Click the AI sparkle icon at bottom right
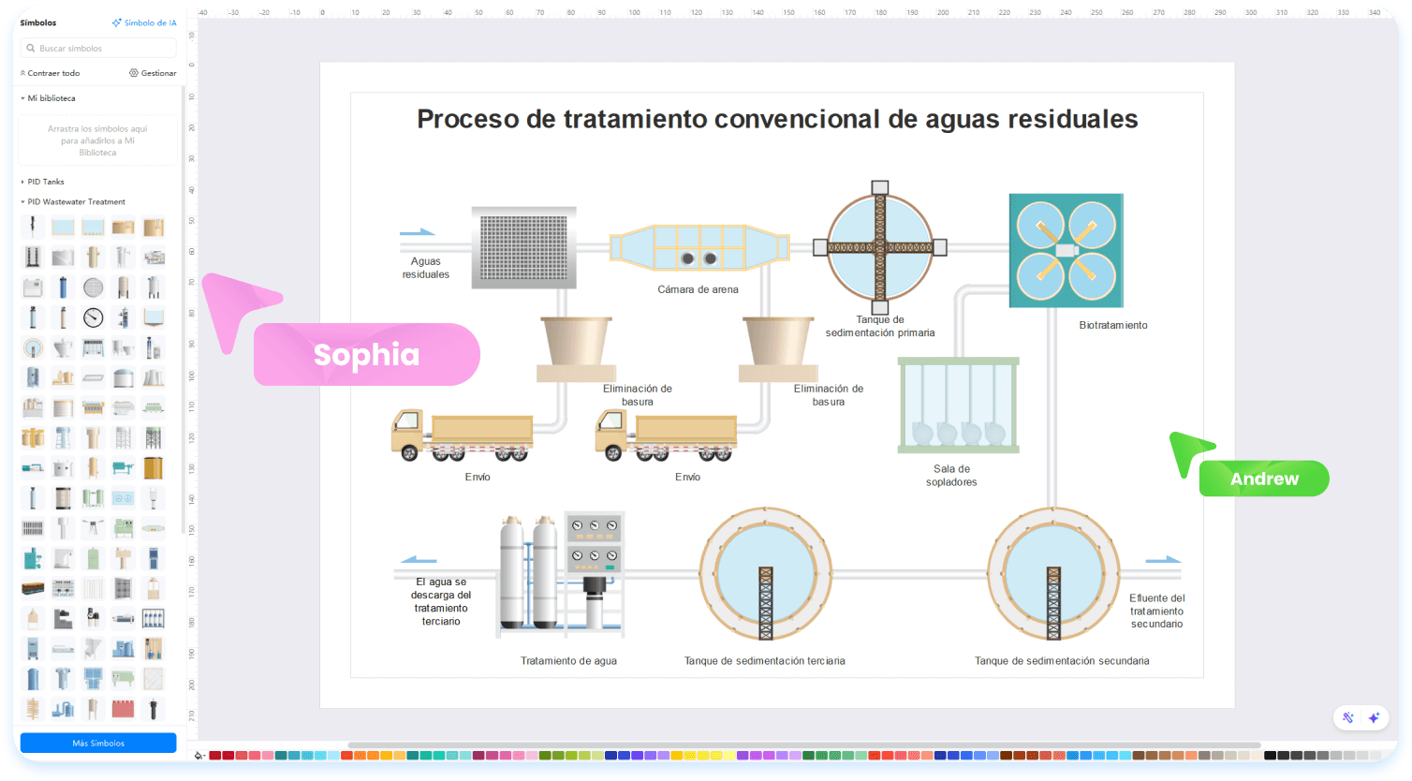Viewport: 1412px width, 781px height. pos(1374,717)
